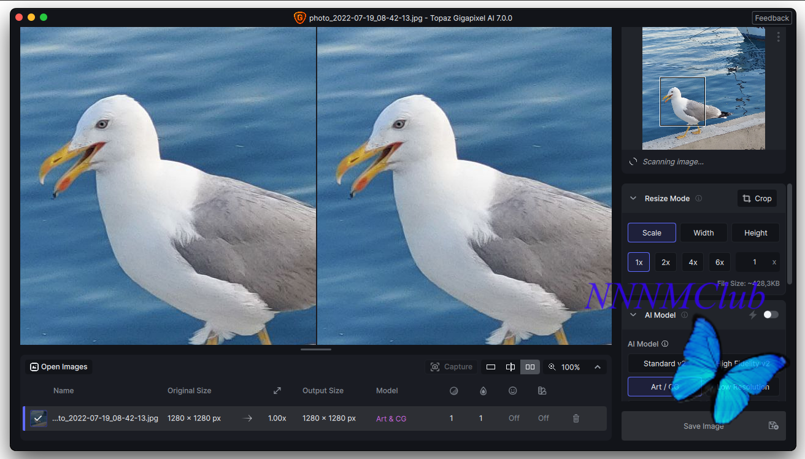Collapse the AI Model section

tap(633, 315)
